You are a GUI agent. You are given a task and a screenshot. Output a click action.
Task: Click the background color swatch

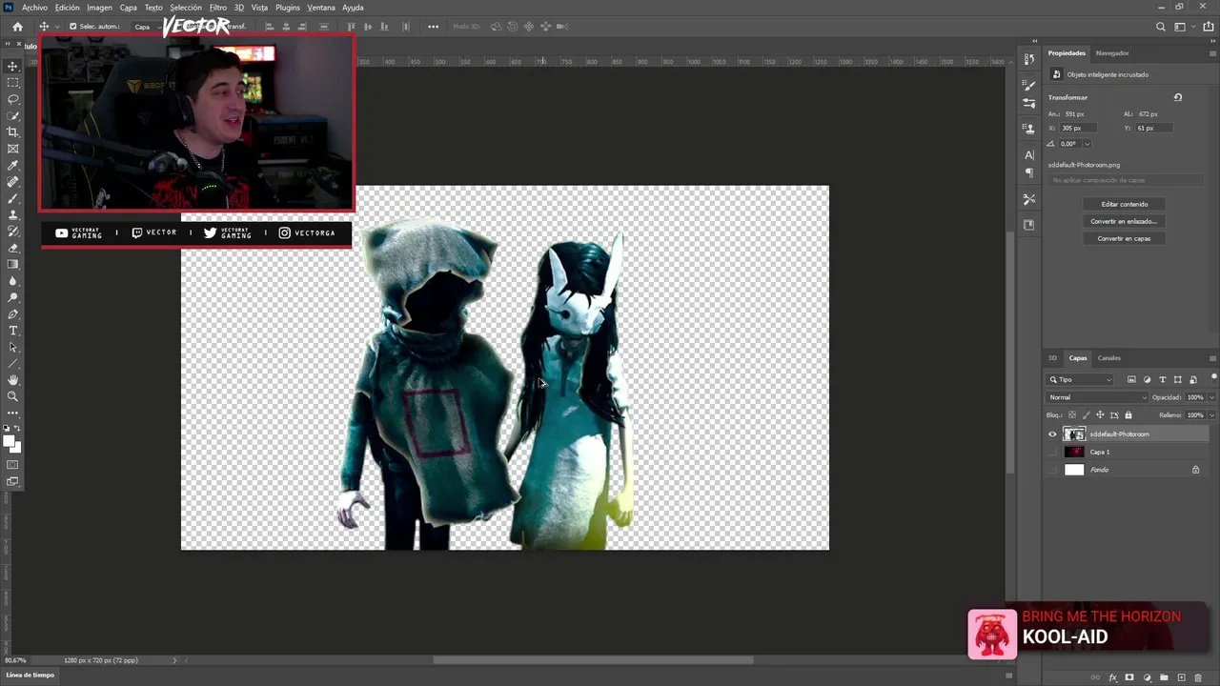[x=16, y=447]
